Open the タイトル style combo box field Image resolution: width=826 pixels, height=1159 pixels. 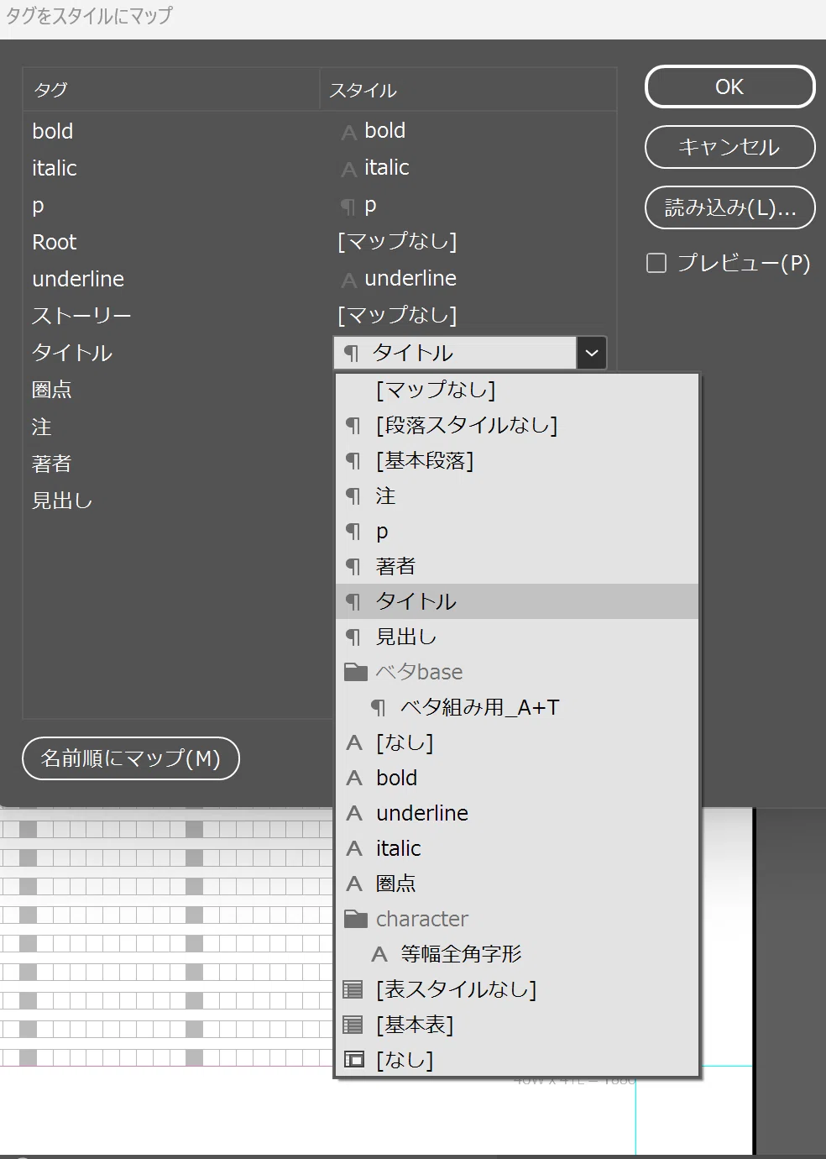click(x=455, y=353)
